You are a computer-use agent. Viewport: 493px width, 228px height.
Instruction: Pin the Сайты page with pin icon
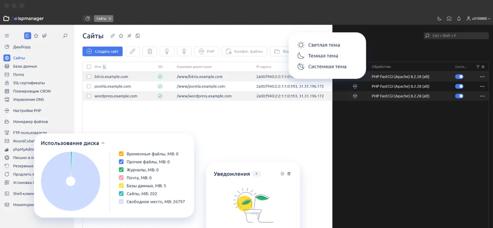point(129,36)
